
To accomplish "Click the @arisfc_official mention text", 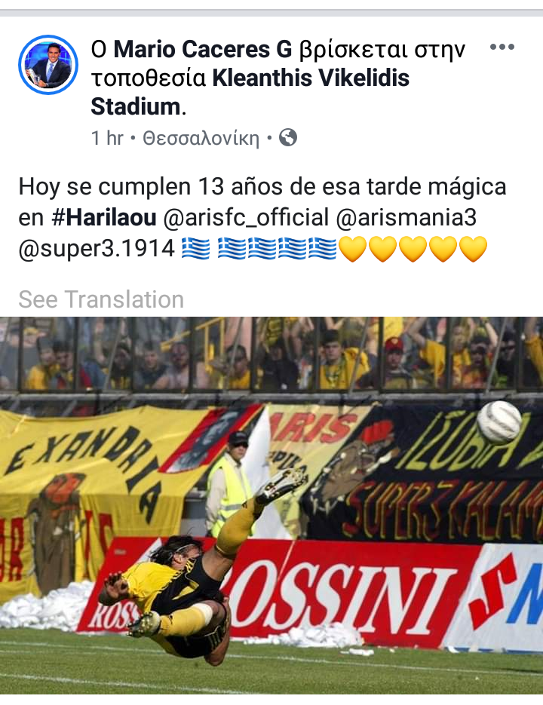I will pos(246,218).
